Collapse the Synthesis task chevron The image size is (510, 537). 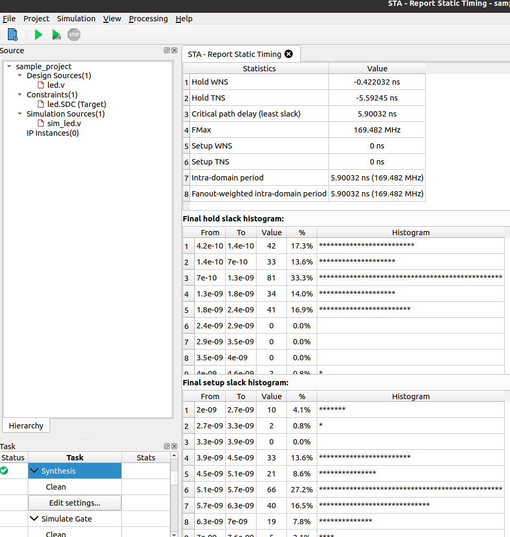coord(34,470)
